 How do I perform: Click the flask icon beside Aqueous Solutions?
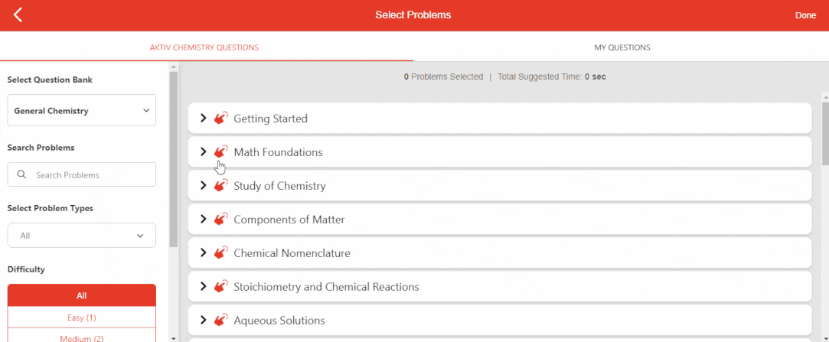click(221, 320)
